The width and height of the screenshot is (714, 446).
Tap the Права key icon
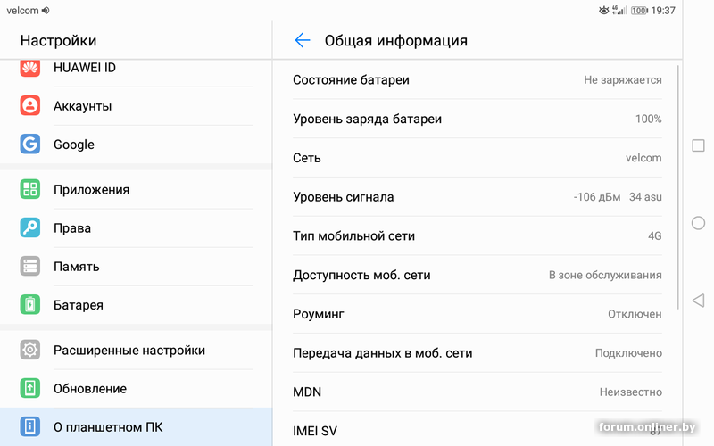click(x=30, y=227)
